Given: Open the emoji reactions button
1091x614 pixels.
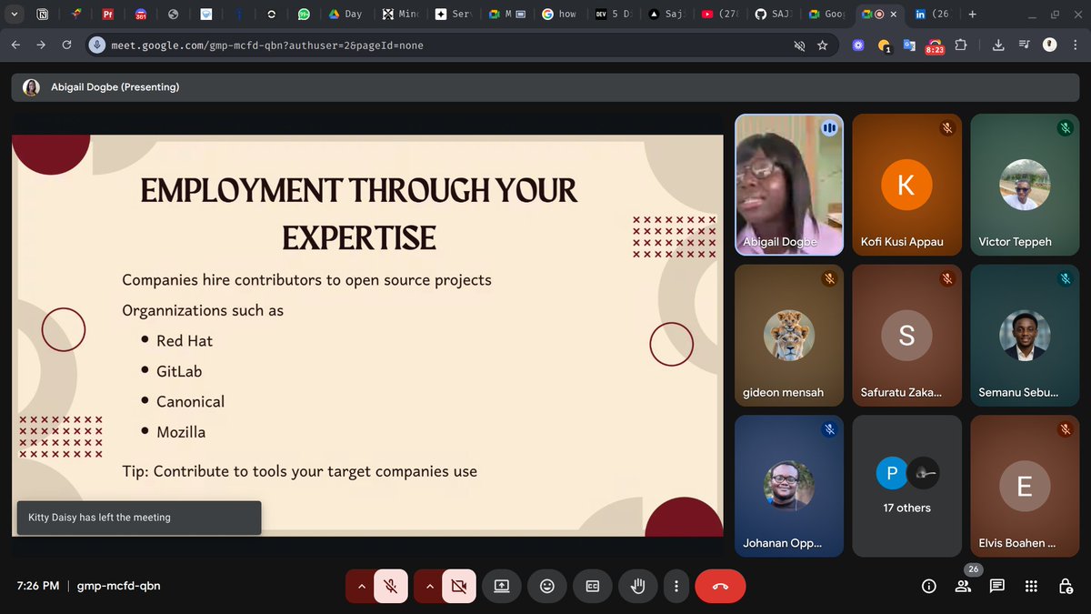Looking at the screenshot, I should tap(547, 587).
